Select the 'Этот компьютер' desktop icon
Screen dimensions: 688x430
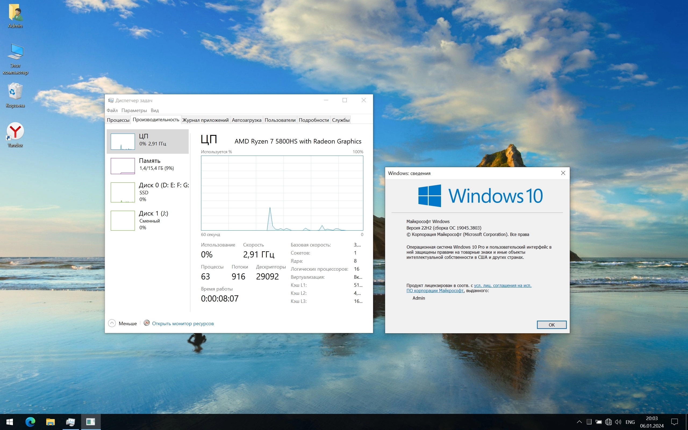coord(15,53)
